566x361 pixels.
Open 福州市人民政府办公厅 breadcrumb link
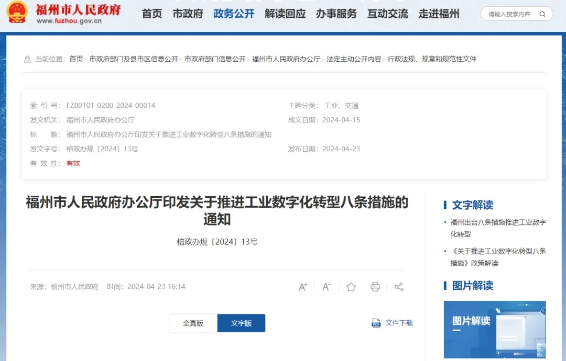(x=286, y=59)
